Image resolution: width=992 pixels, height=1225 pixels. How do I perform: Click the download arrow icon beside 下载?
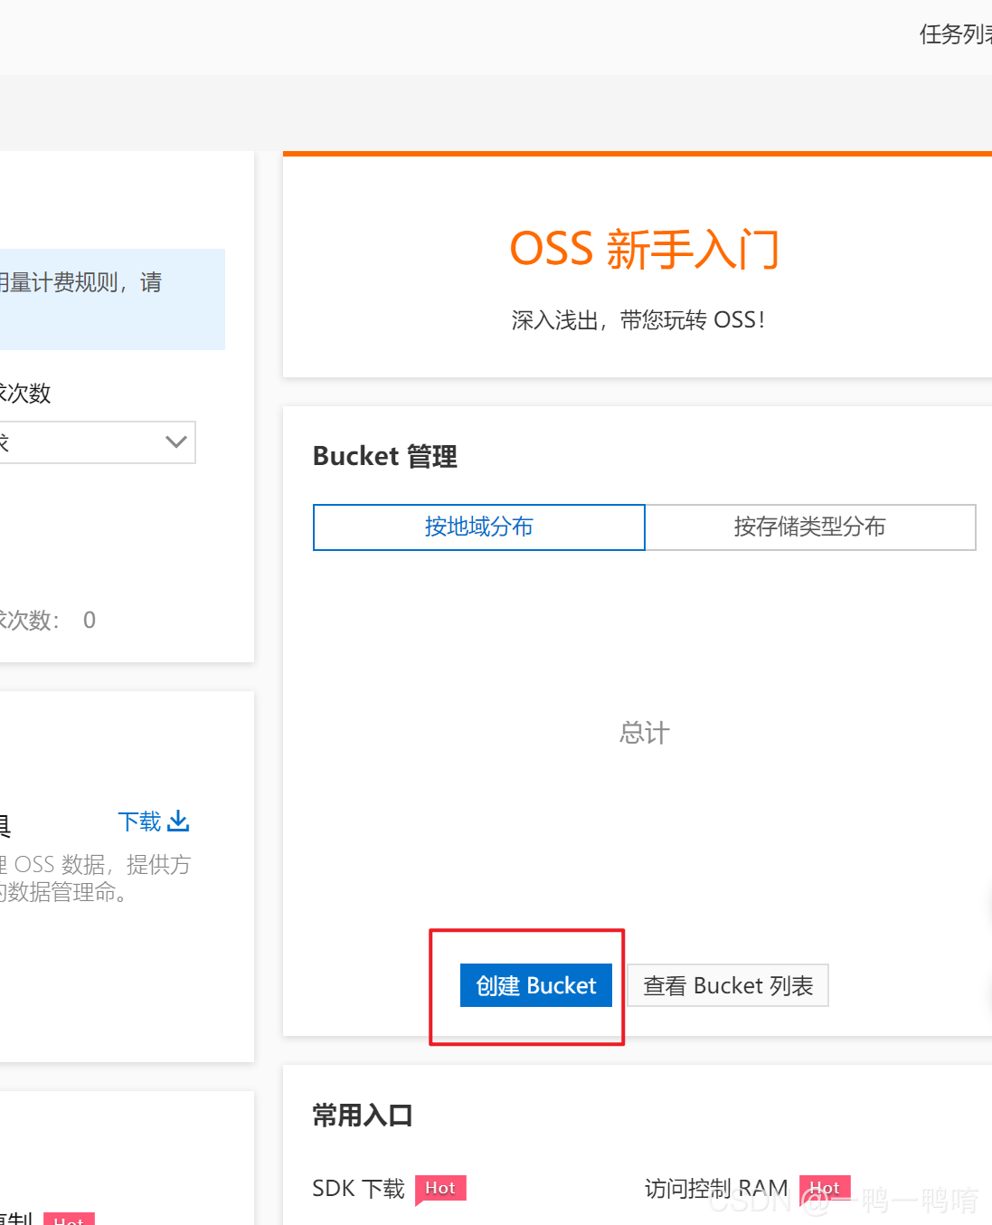(179, 821)
